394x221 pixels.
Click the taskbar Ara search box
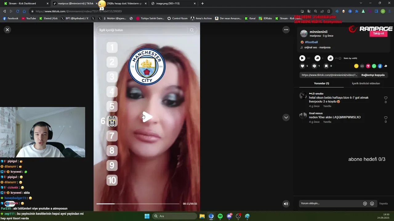175,216
